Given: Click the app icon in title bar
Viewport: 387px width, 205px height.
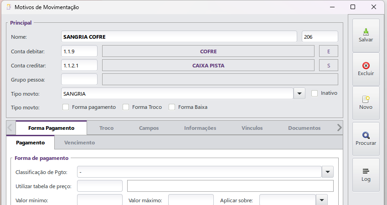Looking at the screenshot, I should click(x=9, y=7).
